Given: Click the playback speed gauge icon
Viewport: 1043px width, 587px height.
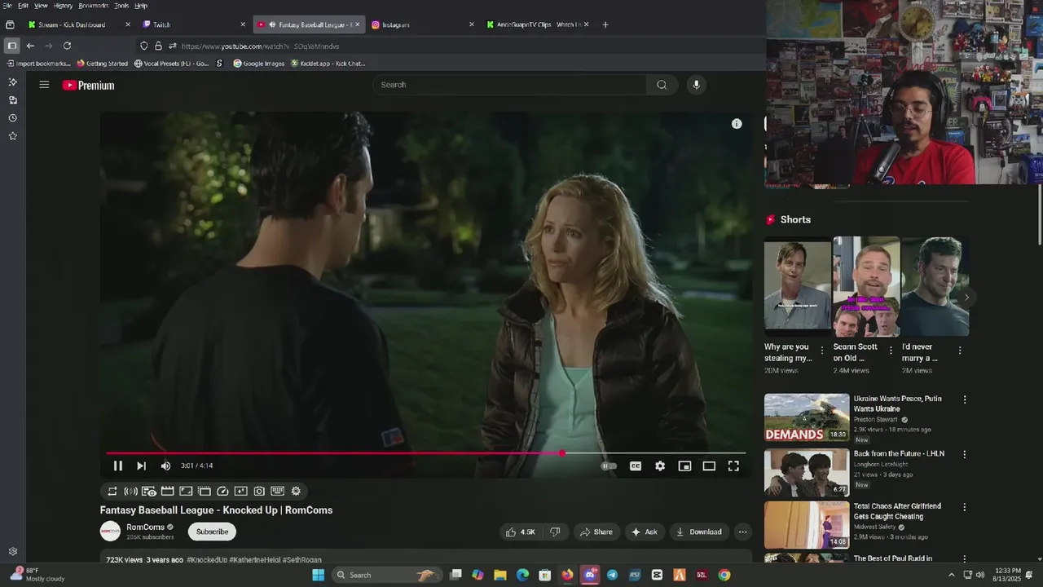Looking at the screenshot, I should [x=222, y=491].
